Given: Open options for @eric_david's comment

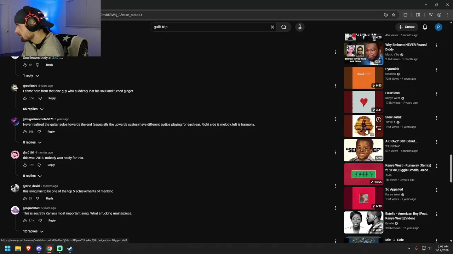Looking at the screenshot, I should [335, 186].
